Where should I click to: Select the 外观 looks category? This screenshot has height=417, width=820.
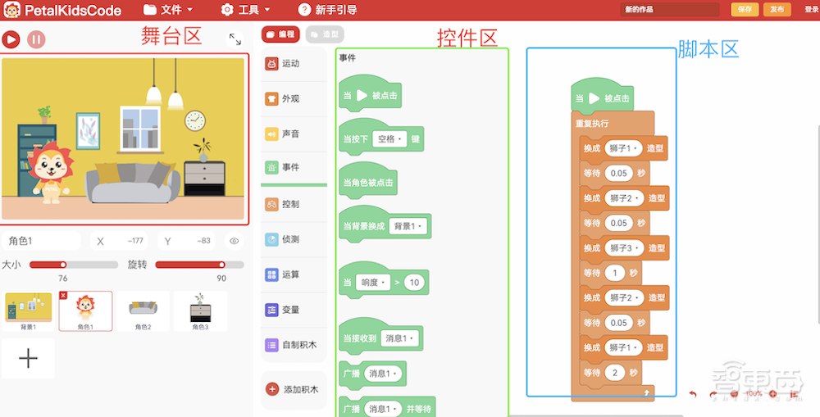(294, 99)
